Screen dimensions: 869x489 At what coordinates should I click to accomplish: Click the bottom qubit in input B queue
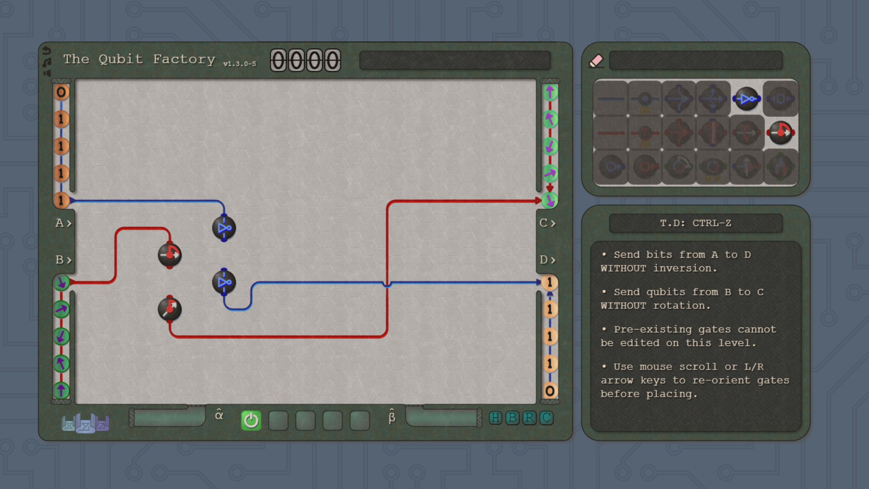[61, 390]
